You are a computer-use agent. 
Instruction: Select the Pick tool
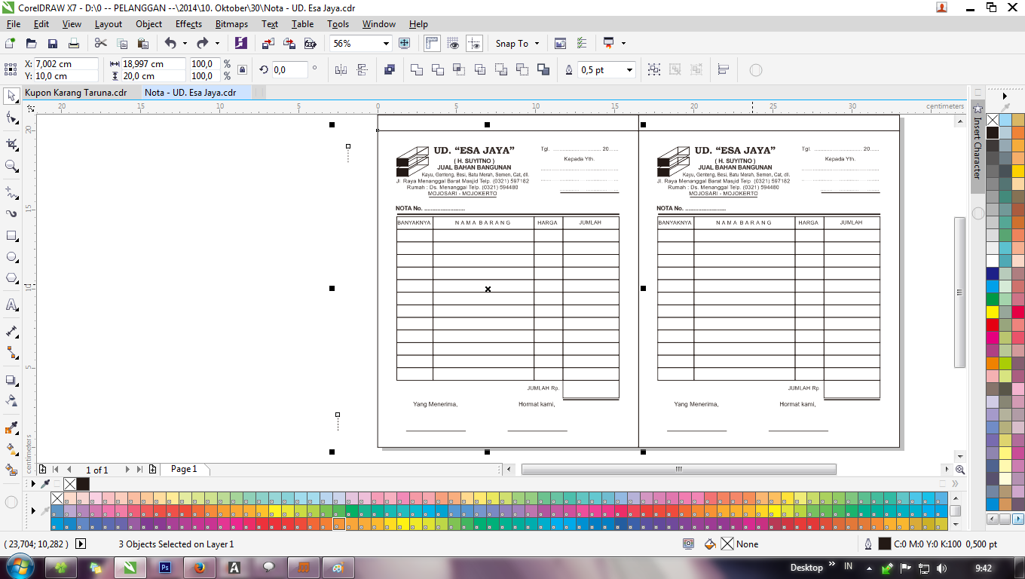tap(11, 94)
